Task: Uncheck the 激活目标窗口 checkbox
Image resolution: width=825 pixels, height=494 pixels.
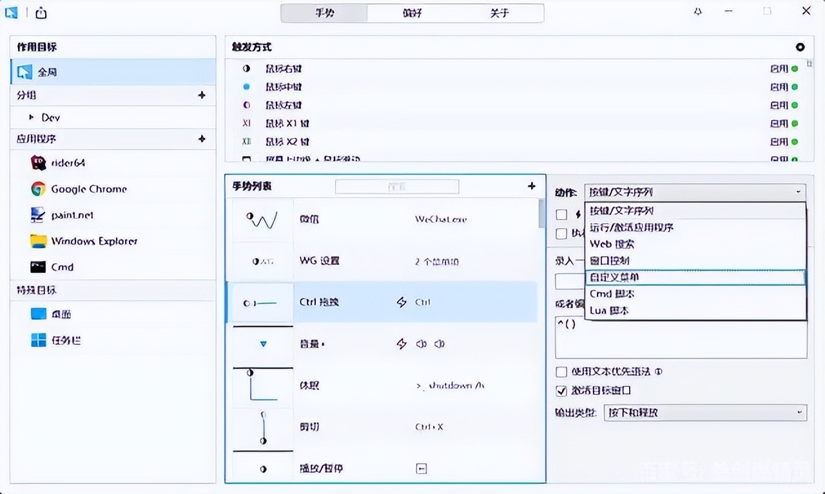Action: 562,390
